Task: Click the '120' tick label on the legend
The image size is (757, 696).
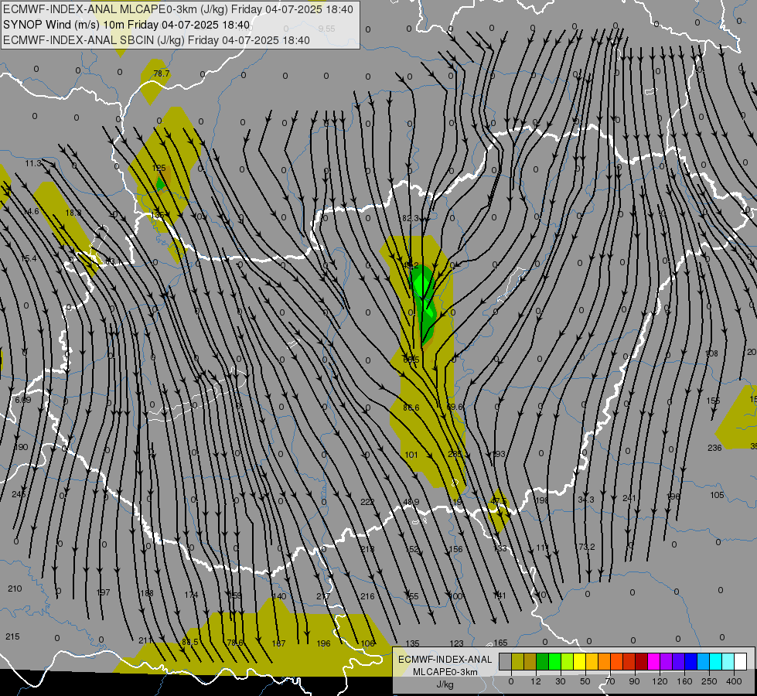Action: point(660,681)
